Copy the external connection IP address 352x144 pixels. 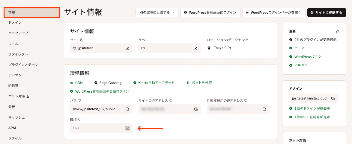click(x=264, y=109)
